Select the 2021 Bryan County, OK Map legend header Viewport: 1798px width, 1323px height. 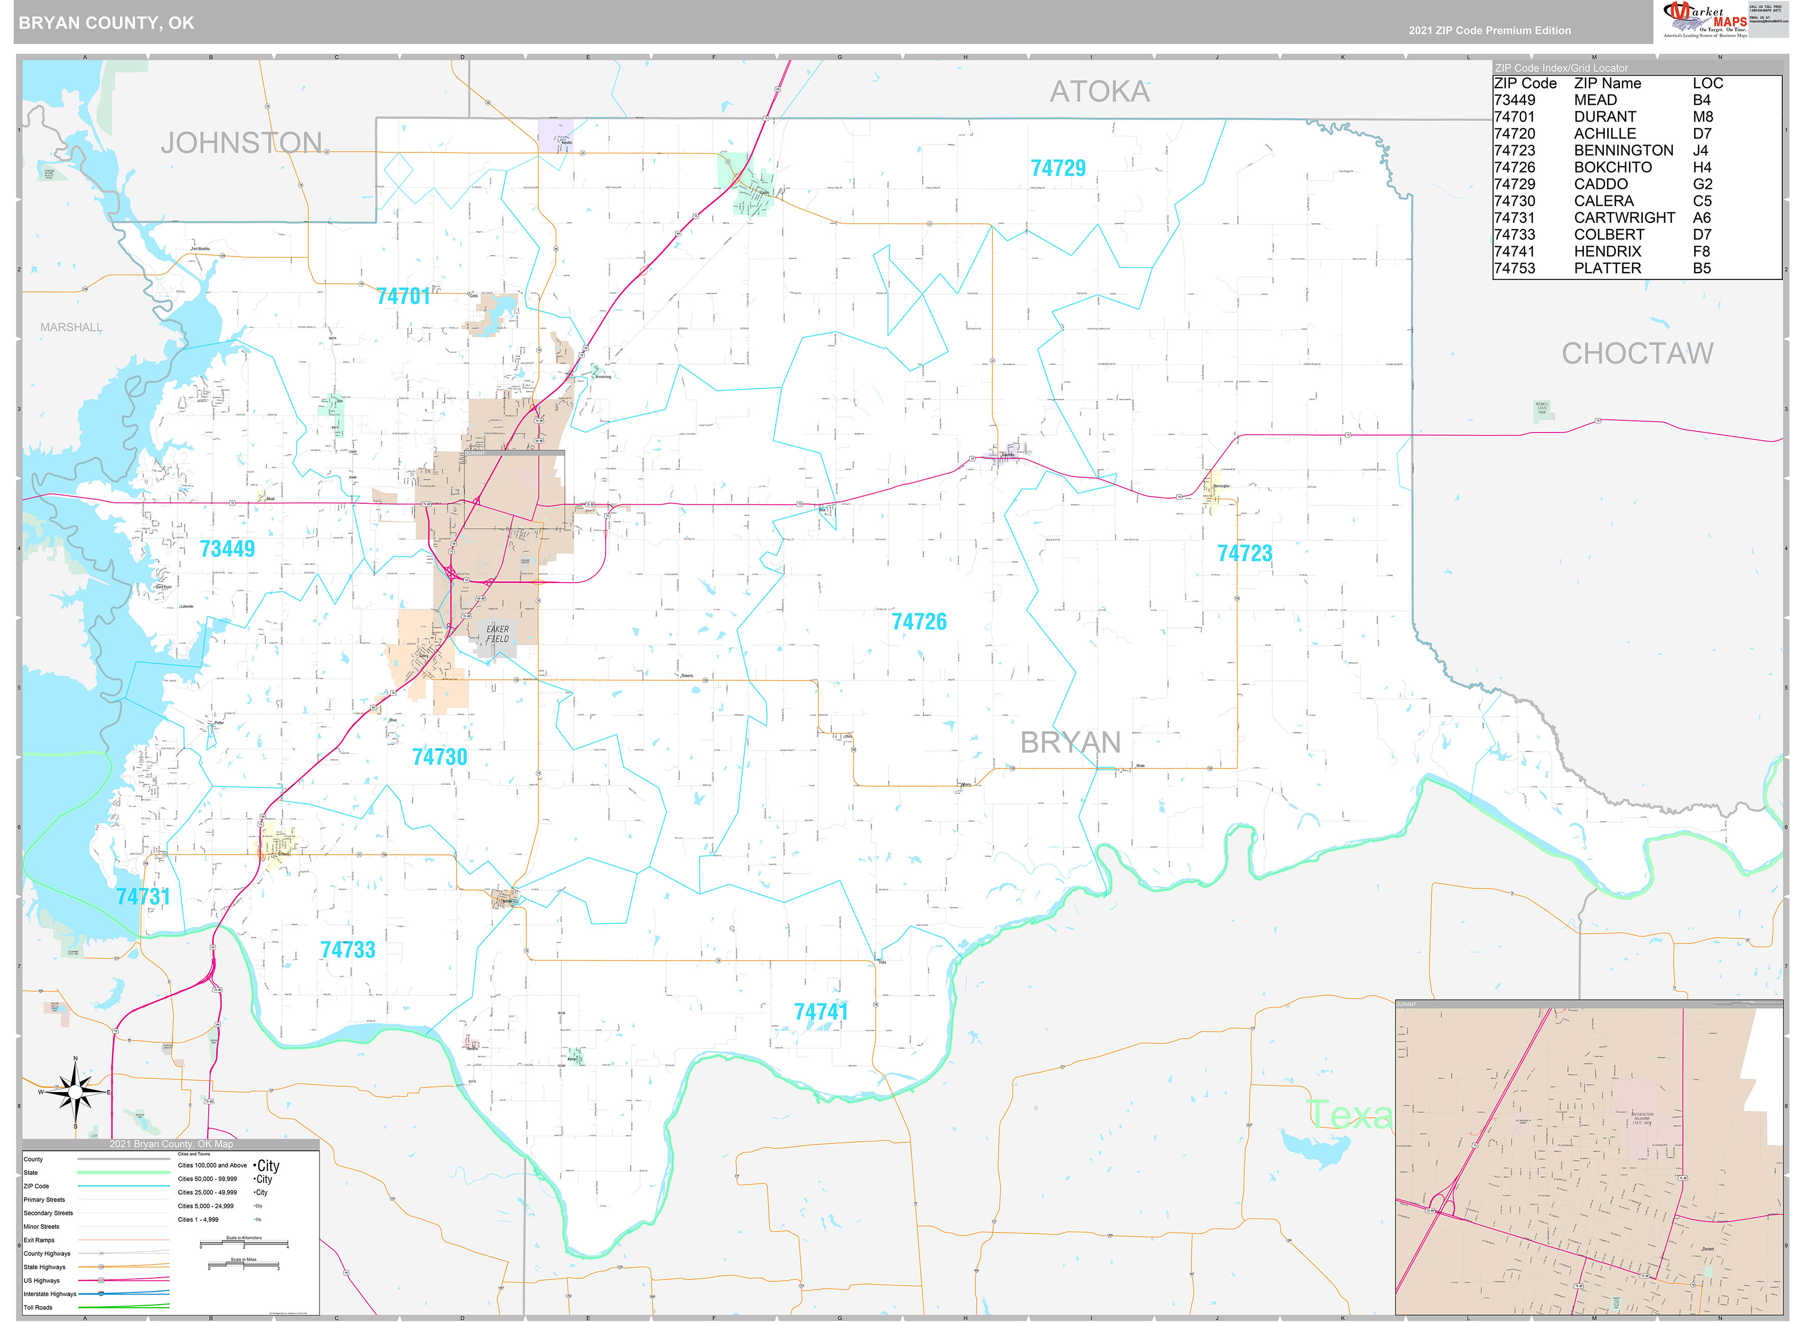(172, 1144)
